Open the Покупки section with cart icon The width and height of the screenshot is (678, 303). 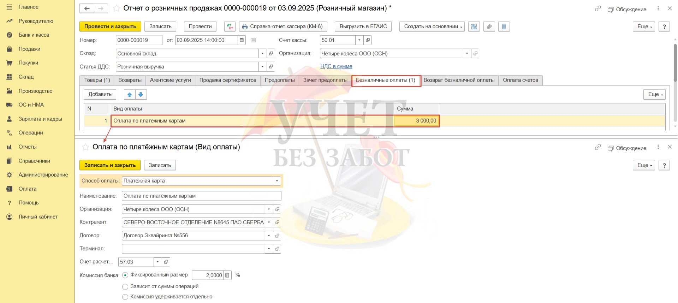[x=28, y=63]
